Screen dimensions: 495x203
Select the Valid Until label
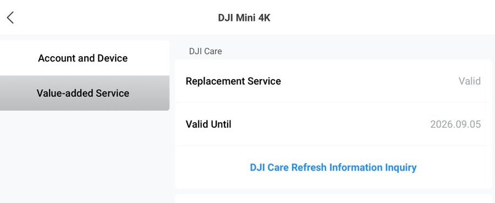coord(208,124)
